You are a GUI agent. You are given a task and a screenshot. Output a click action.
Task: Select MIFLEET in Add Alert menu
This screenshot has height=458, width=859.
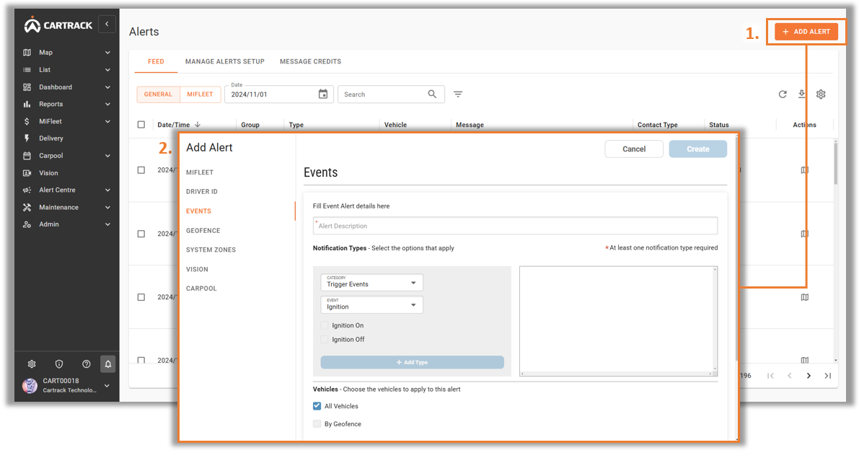[x=199, y=172]
